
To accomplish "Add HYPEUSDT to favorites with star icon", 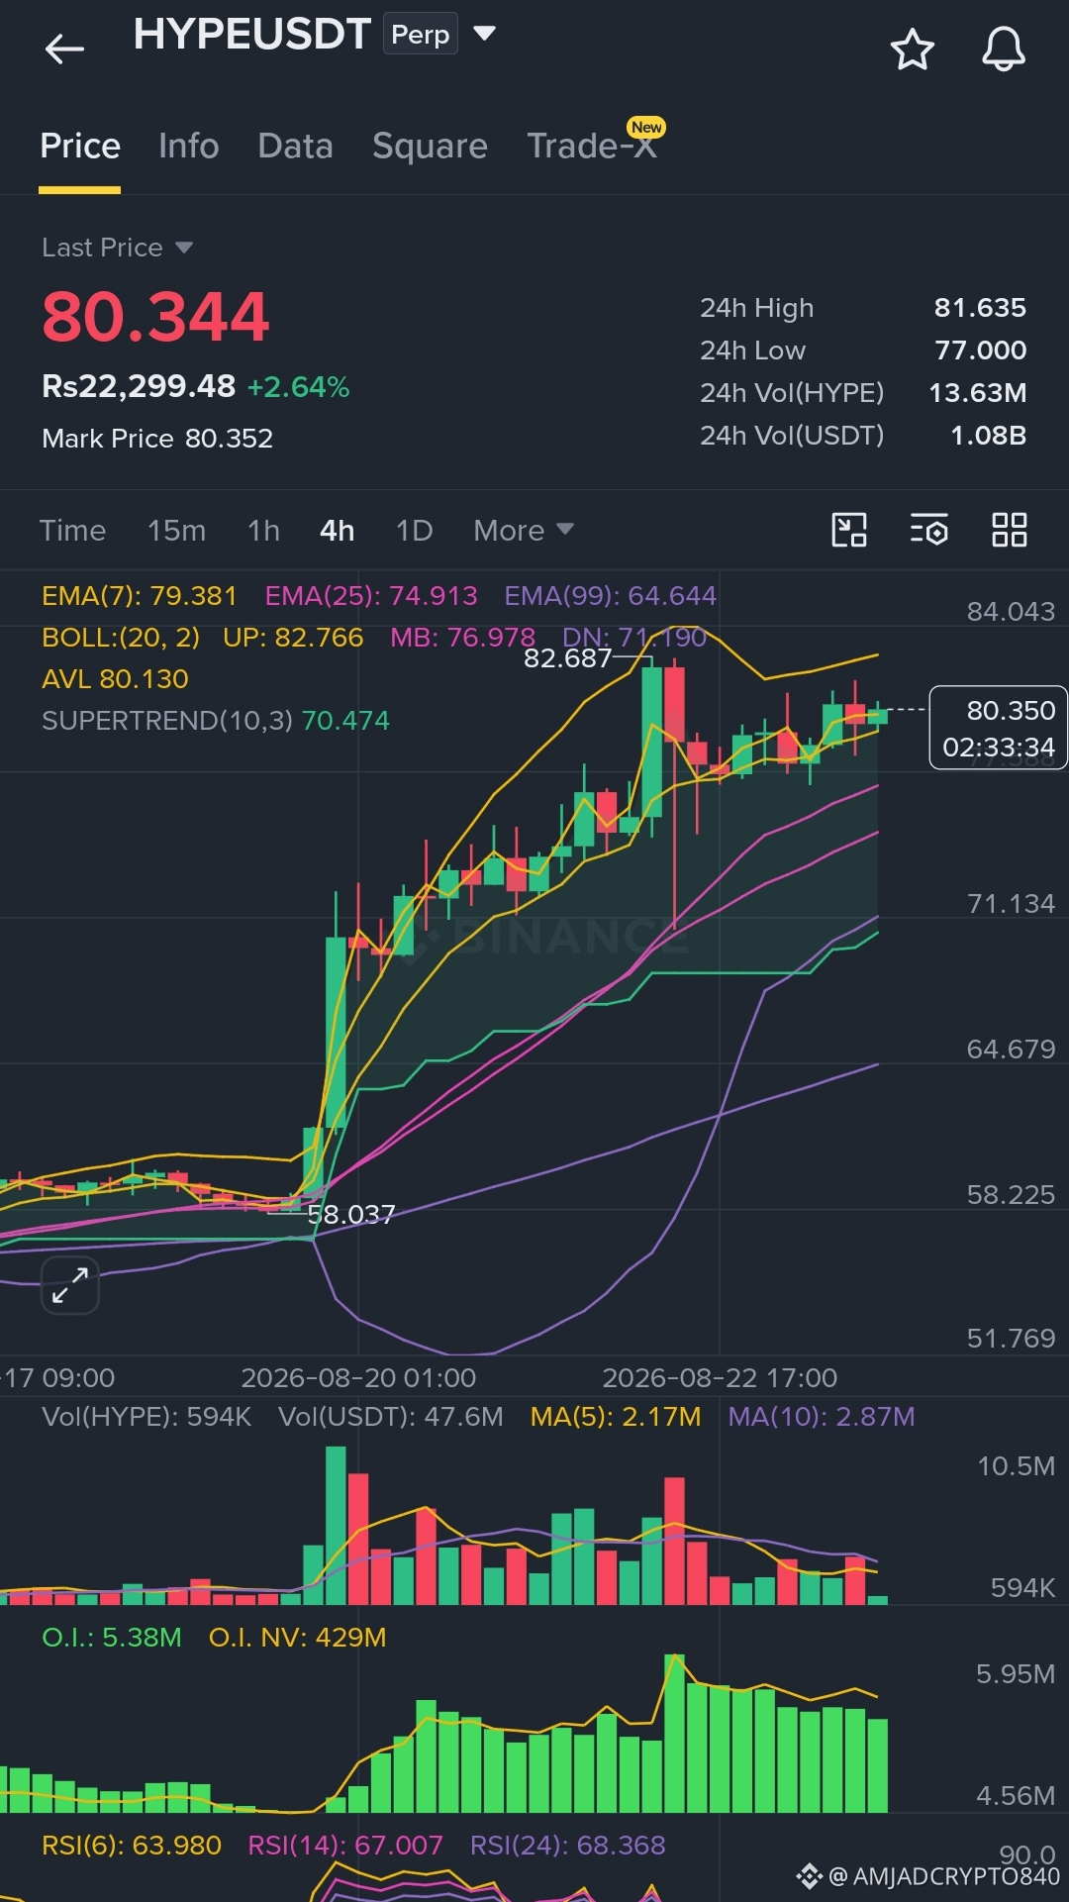I will [x=913, y=49].
